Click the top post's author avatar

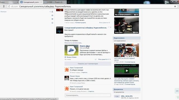pyautogui.click(x=60, y=10)
